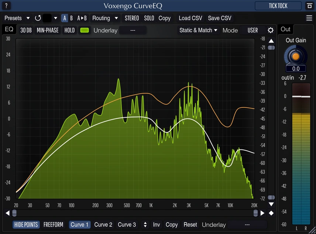
Task: Toggle MIN-PHASE filter mode
Action: coord(48,30)
